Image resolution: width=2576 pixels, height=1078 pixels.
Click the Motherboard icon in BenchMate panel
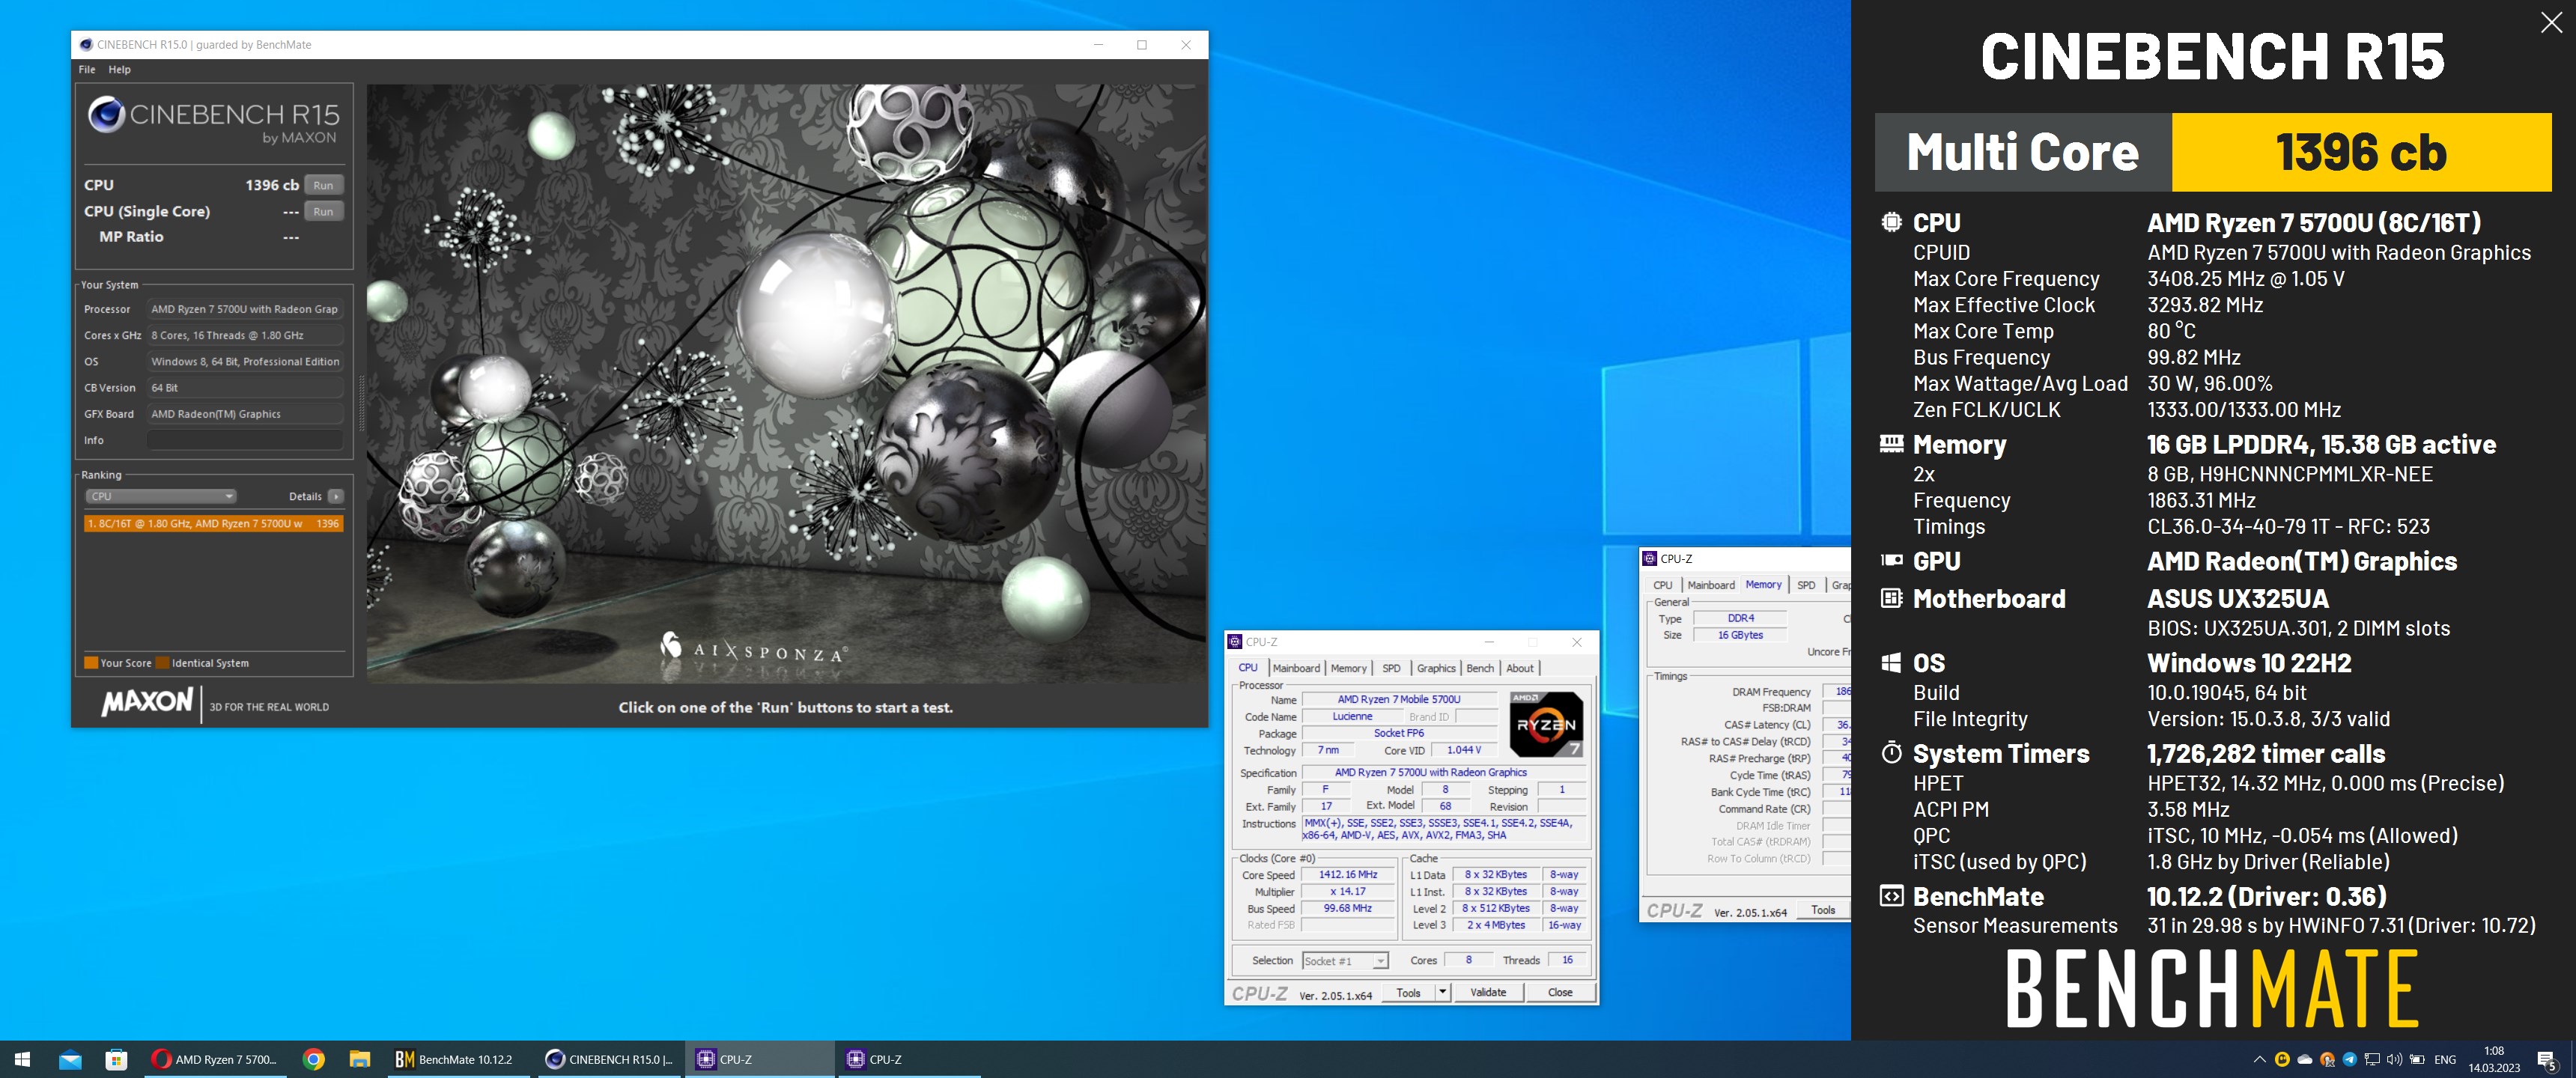point(1891,598)
